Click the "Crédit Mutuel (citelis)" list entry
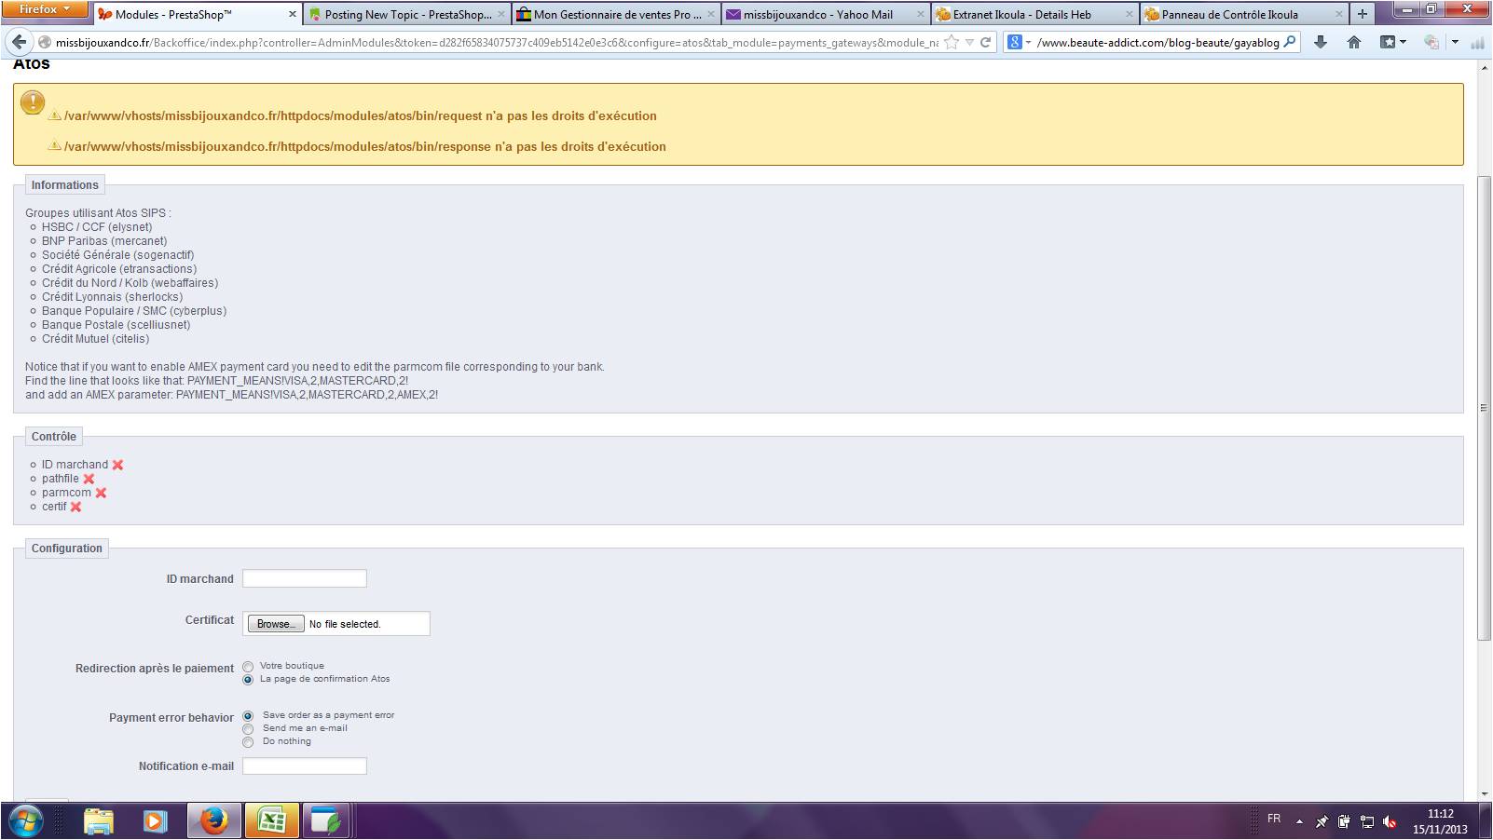This screenshot has width=1493, height=840. coord(96,339)
